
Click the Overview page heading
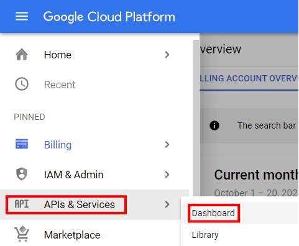221,49
